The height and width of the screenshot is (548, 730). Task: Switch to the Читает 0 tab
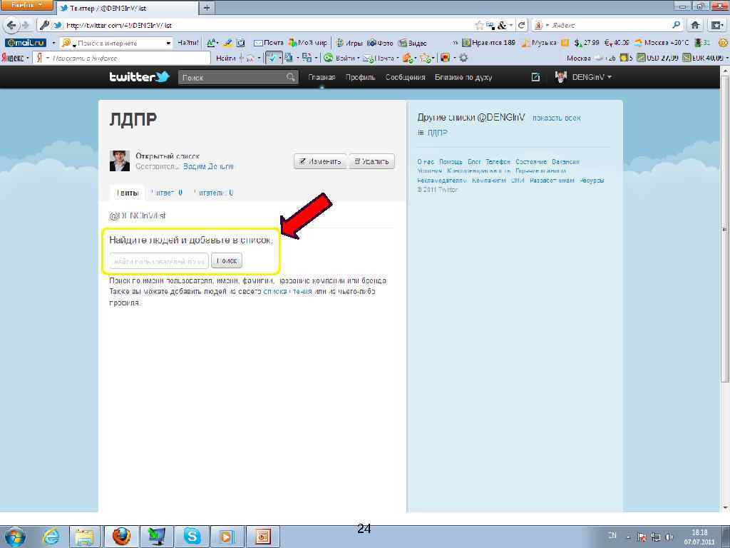(167, 193)
